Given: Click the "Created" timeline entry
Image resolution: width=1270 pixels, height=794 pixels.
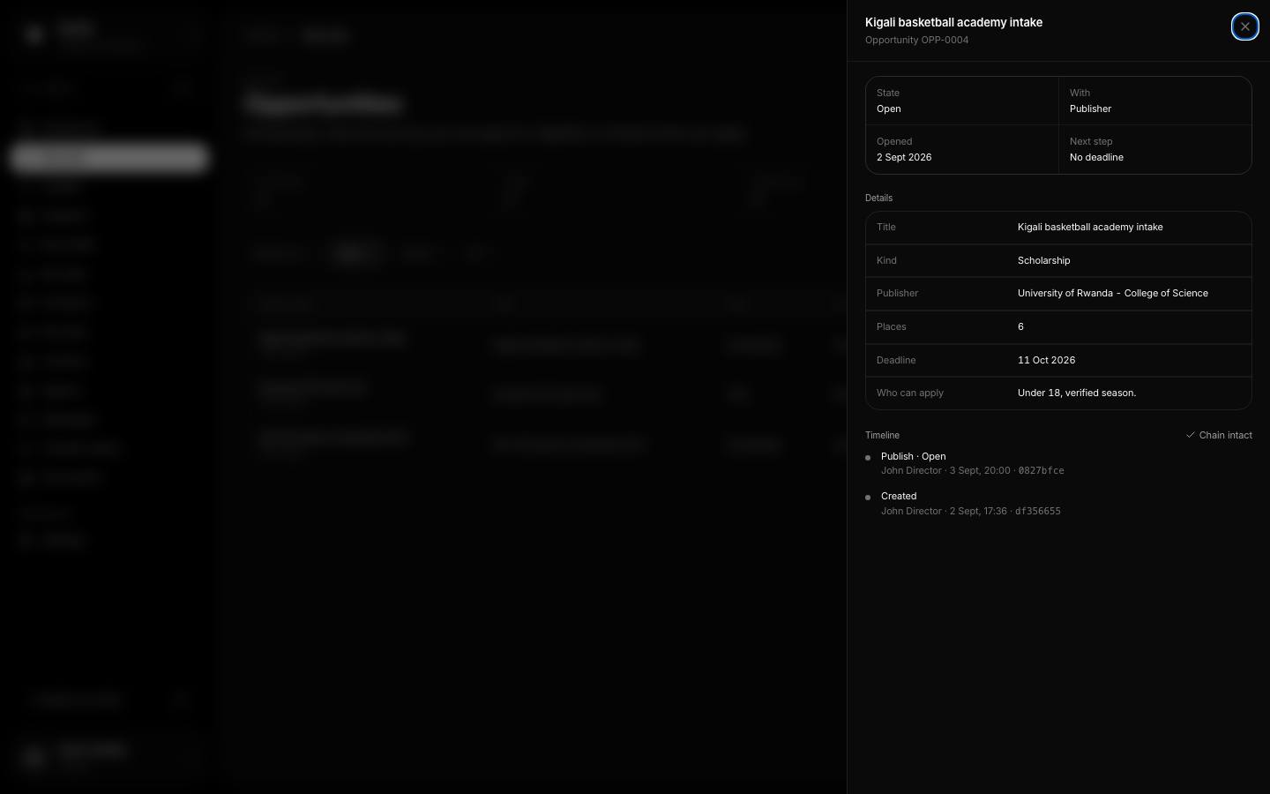Looking at the screenshot, I should point(899,496).
